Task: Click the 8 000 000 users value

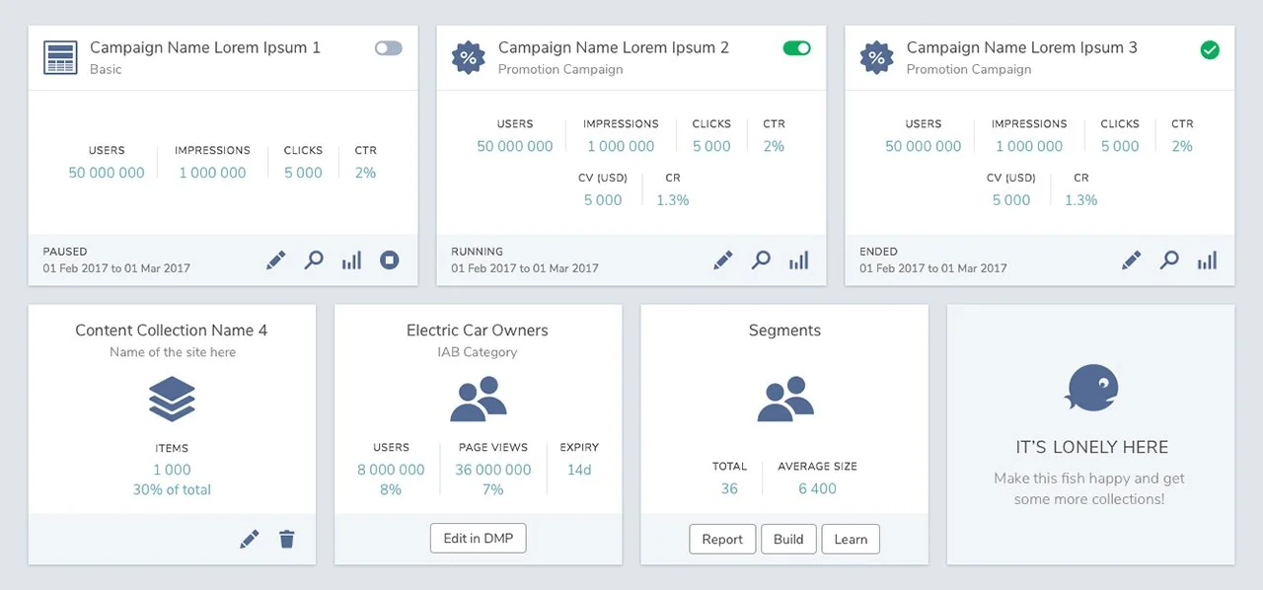Action: coord(391,471)
